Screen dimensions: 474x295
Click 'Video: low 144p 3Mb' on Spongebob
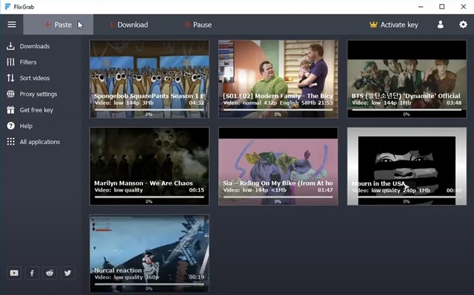point(124,103)
